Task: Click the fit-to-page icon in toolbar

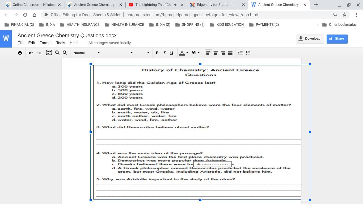Action: point(49,53)
